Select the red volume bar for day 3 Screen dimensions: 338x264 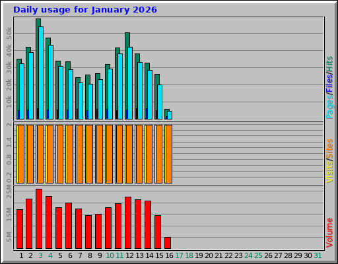pyautogui.click(x=39, y=218)
